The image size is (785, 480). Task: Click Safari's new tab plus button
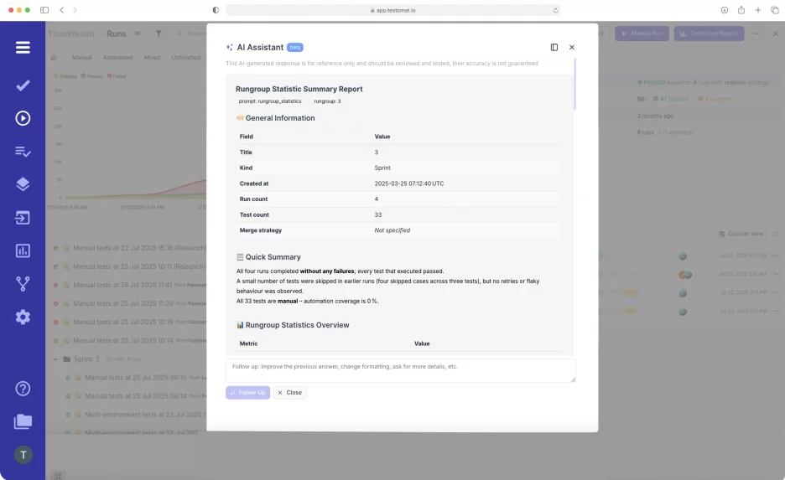758,10
